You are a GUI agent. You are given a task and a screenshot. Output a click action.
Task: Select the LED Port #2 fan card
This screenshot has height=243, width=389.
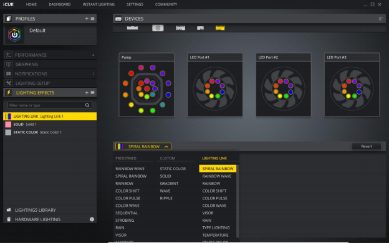click(283, 85)
